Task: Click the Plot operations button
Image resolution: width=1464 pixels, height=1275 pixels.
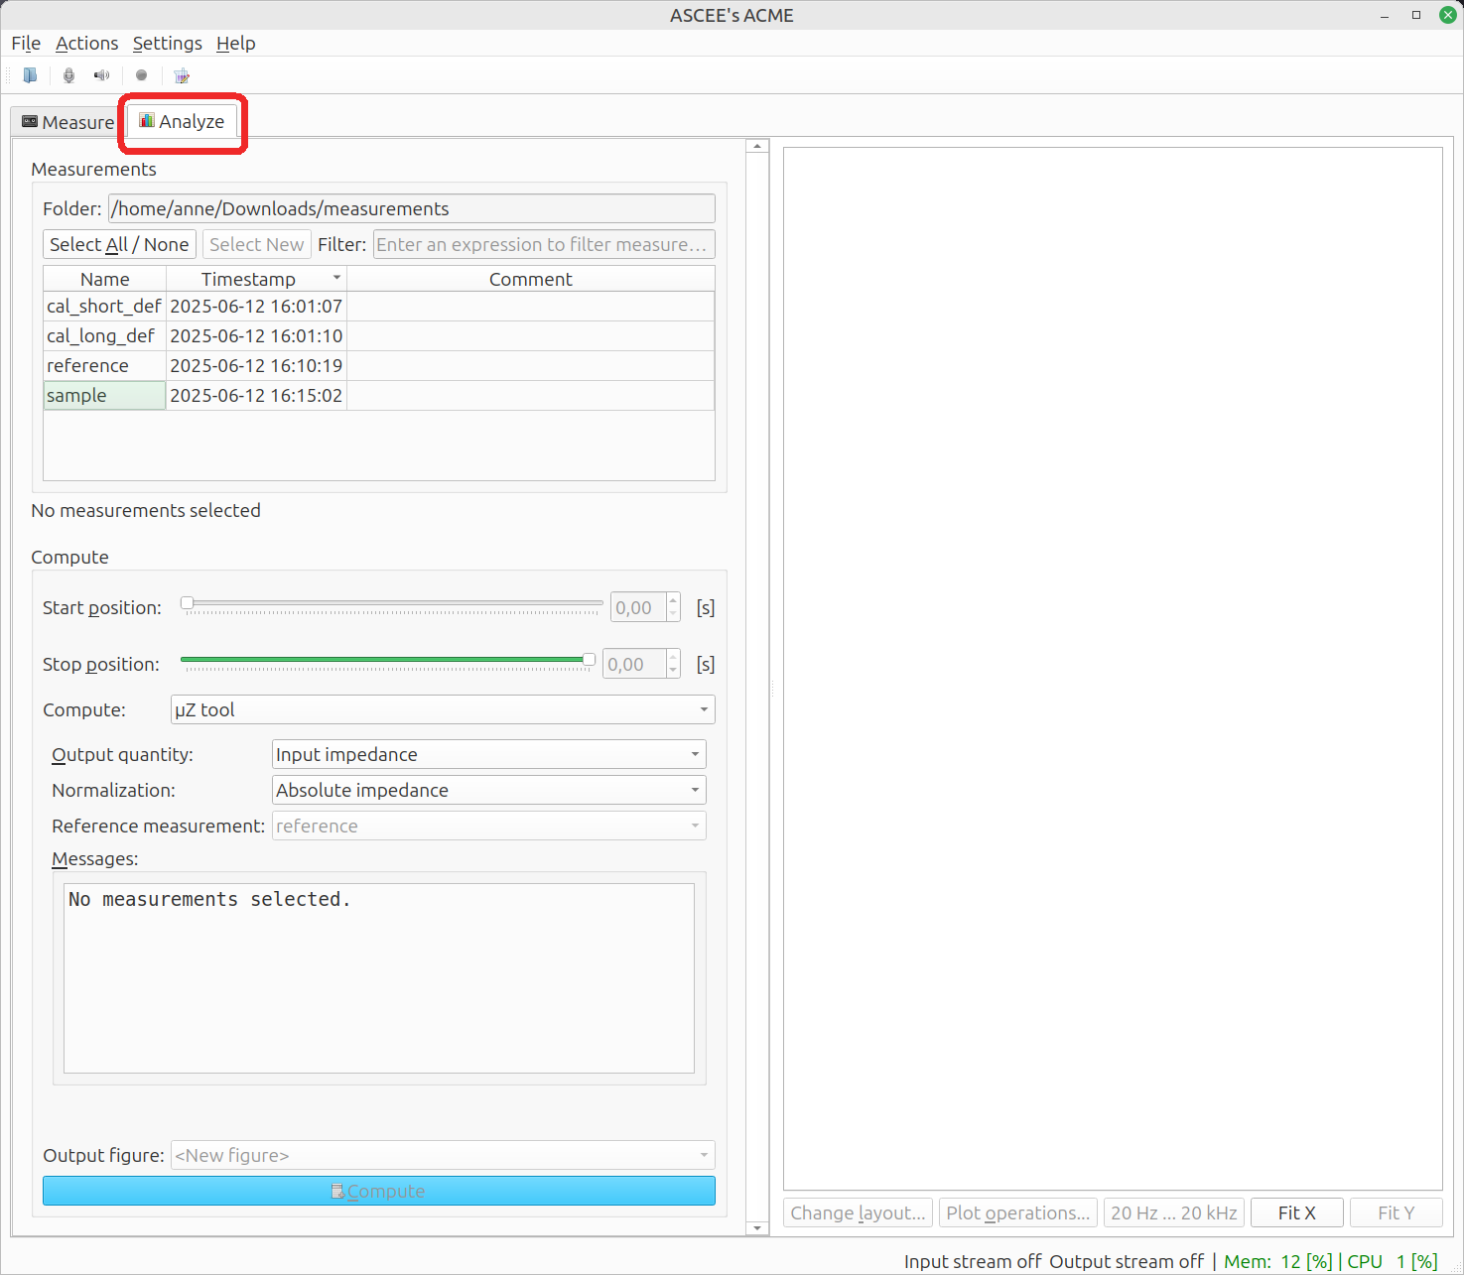Action: (x=1017, y=1212)
